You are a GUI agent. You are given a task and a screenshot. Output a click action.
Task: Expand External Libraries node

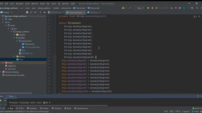[1, 72]
